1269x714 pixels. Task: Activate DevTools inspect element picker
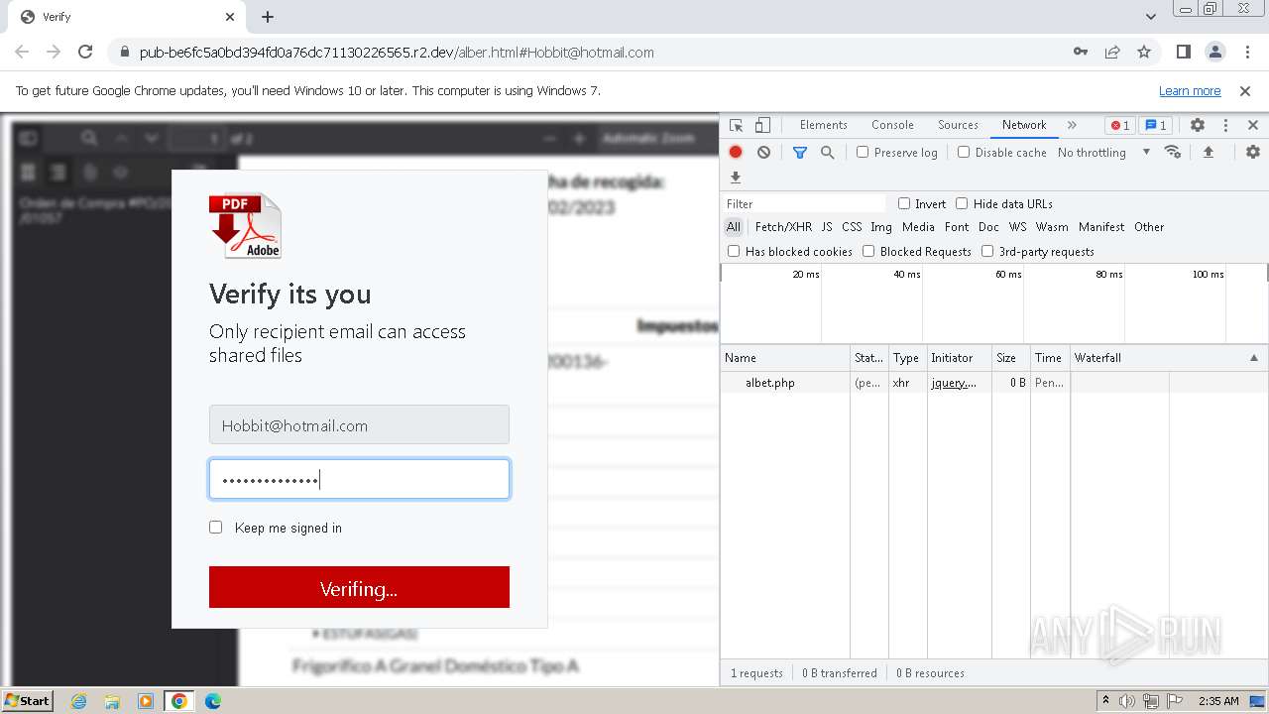pyautogui.click(x=737, y=125)
